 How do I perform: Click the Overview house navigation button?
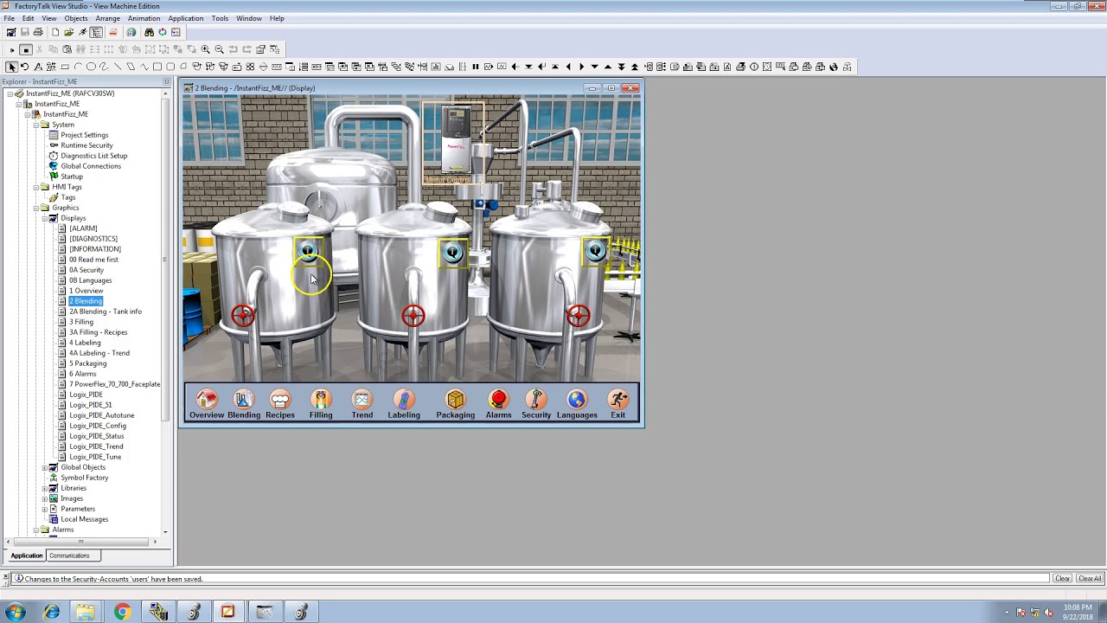pos(207,399)
